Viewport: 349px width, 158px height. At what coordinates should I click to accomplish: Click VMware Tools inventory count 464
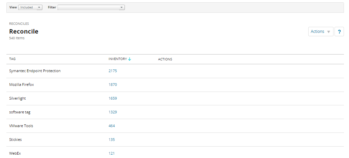[x=112, y=126]
